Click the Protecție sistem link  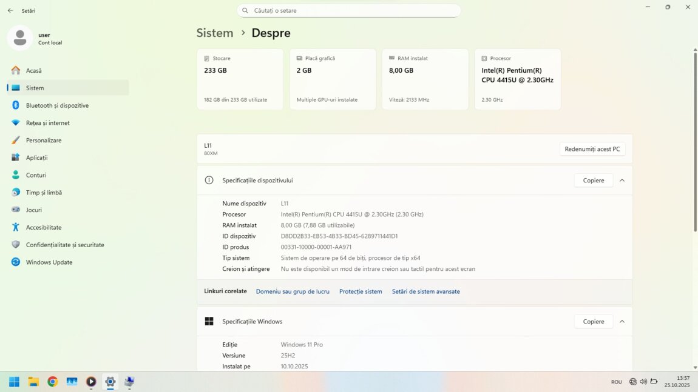click(361, 291)
